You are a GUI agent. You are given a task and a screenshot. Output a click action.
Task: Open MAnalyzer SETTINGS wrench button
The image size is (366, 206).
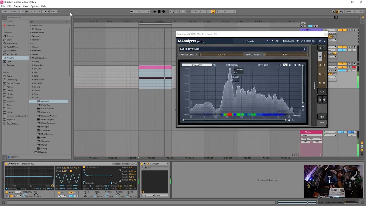click(x=308, y=41)
